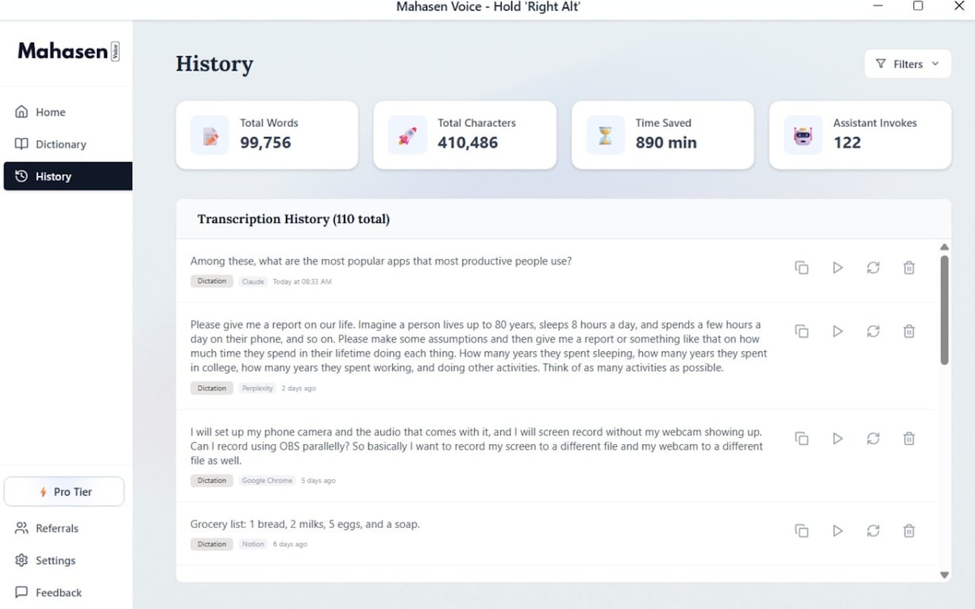975x609 pixels.
Task: Copy the 'Among these' transcription text
Action: tap(802, 268)
